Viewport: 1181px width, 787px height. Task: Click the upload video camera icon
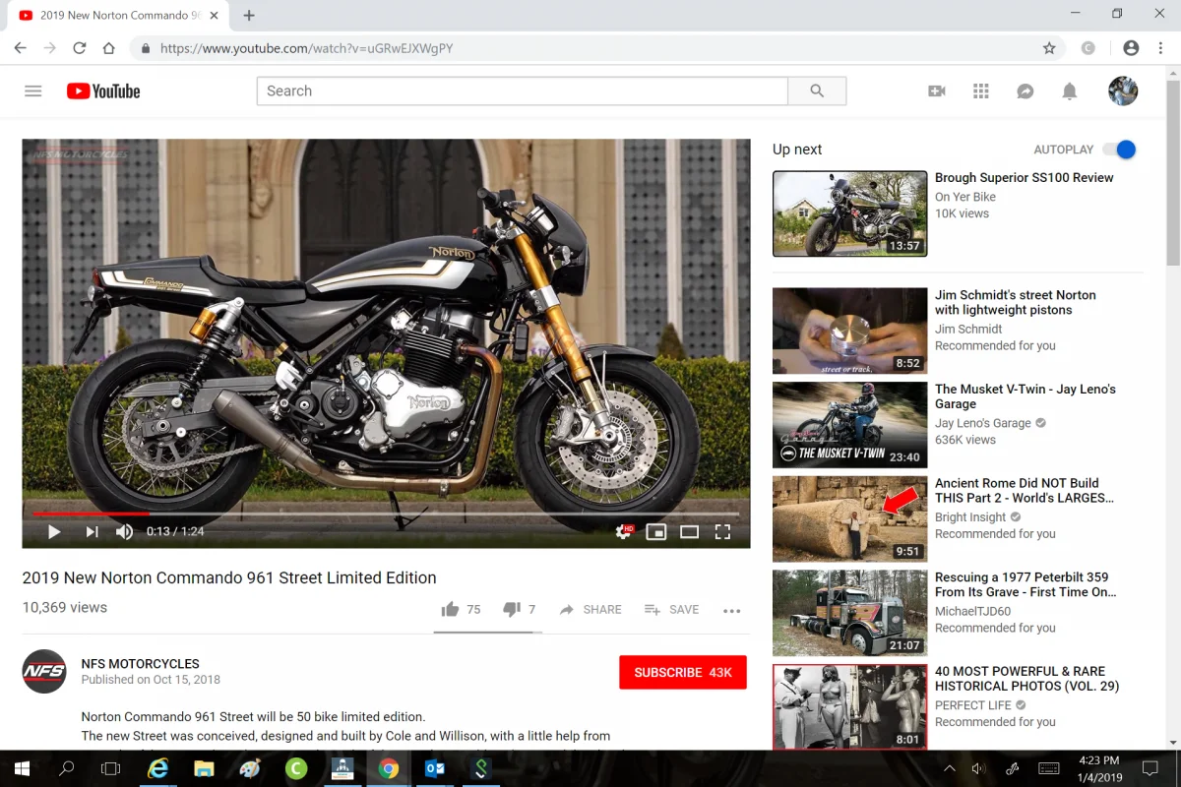(936, 91)
